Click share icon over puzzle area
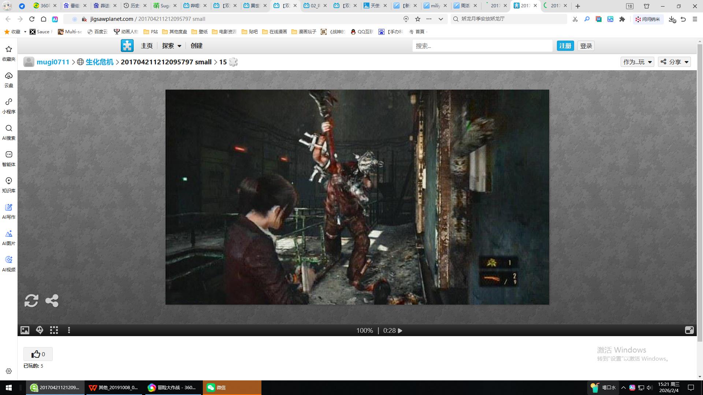Screen dimensions: 703x395 coord(52,301)
